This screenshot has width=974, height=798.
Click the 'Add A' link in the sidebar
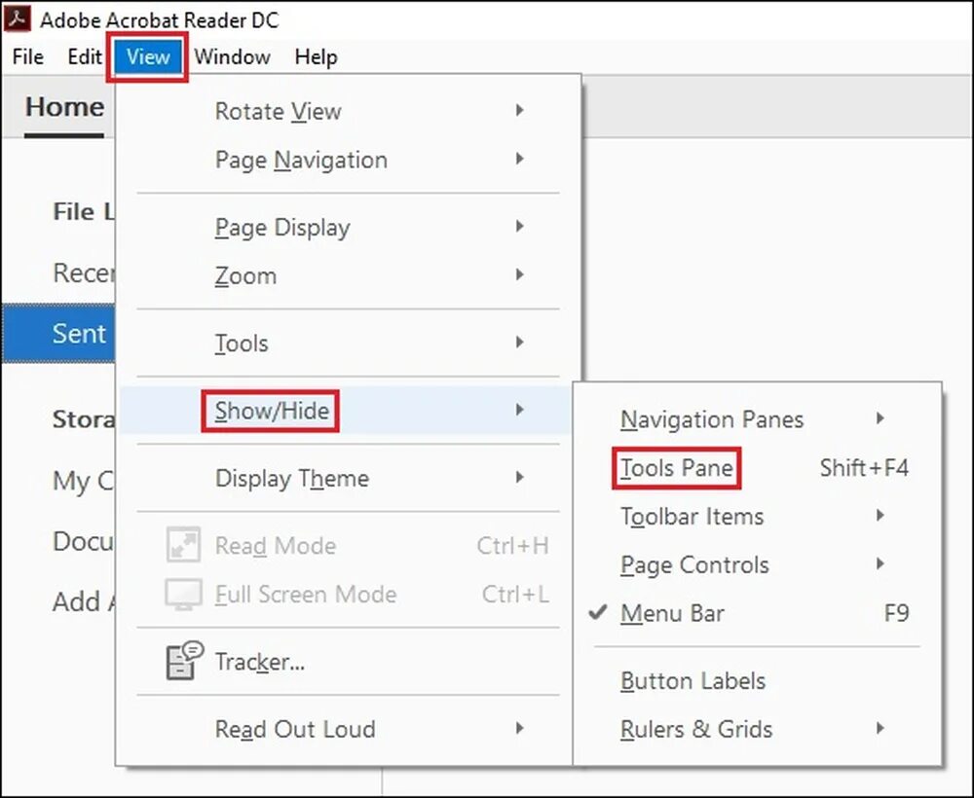[x=84, y=601]
